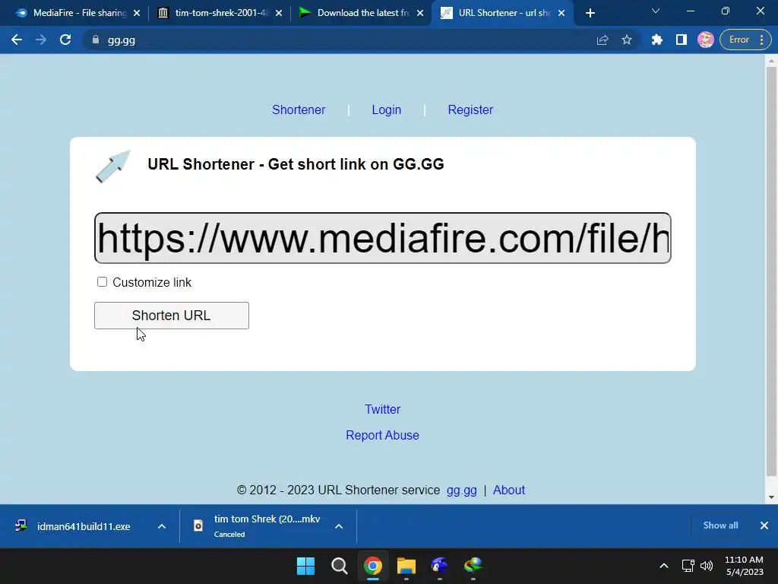The height and width of the screenshot is (584, 778).
Task: Close the downloads bar
Action: point(764,525)
